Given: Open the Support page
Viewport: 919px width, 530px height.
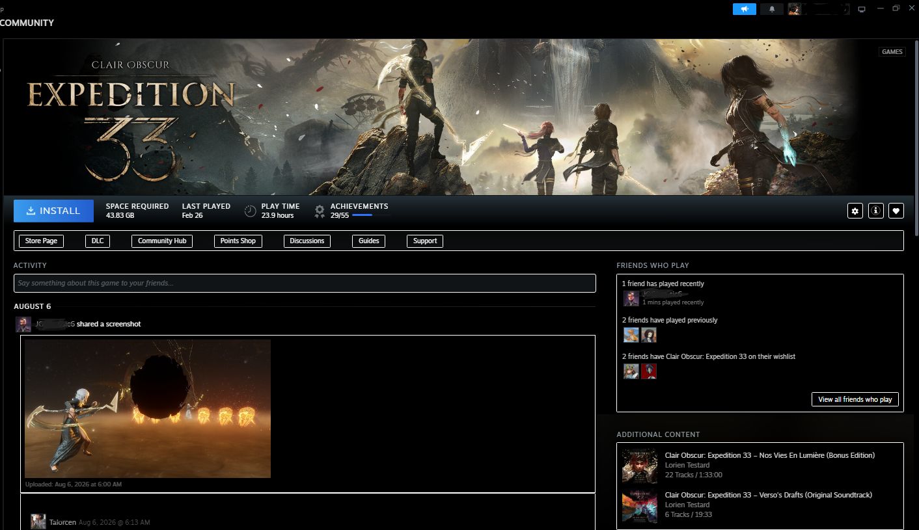Looking at the screenshot, I should click(x=425, y=241).
